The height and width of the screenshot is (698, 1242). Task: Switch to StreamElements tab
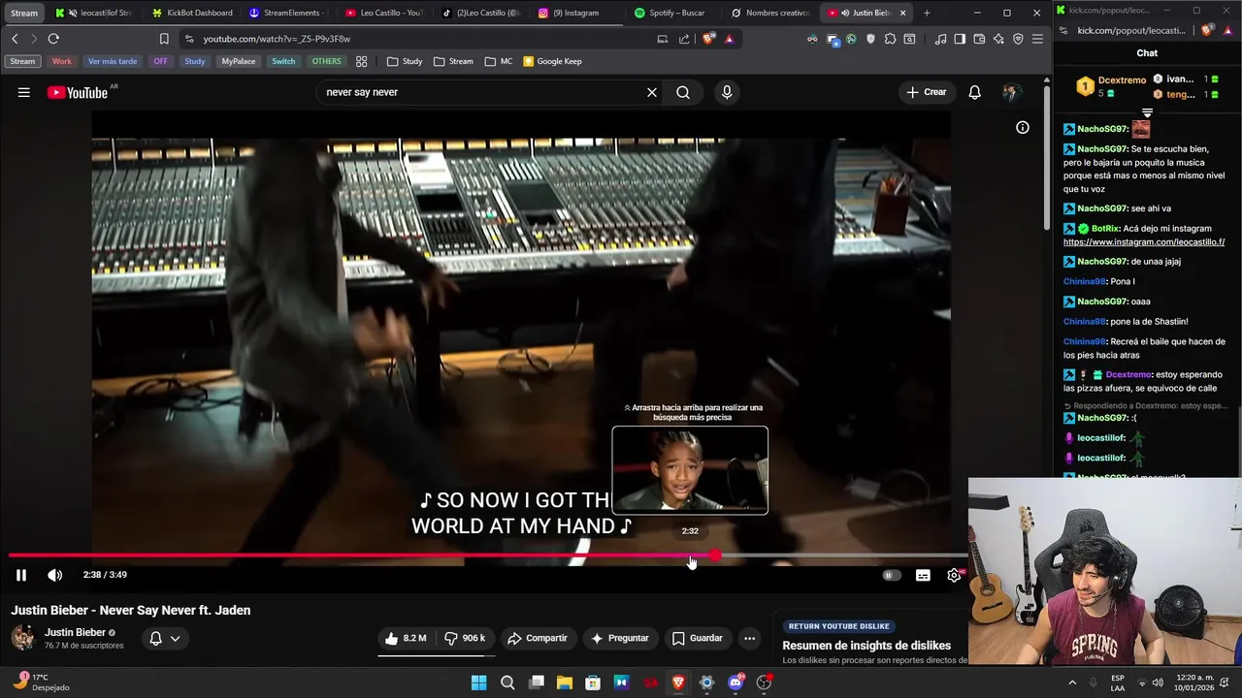click(289, 13)
